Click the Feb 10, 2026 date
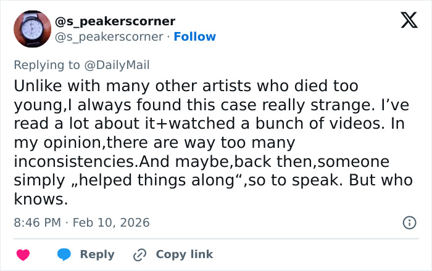 [x=111, y=222]
